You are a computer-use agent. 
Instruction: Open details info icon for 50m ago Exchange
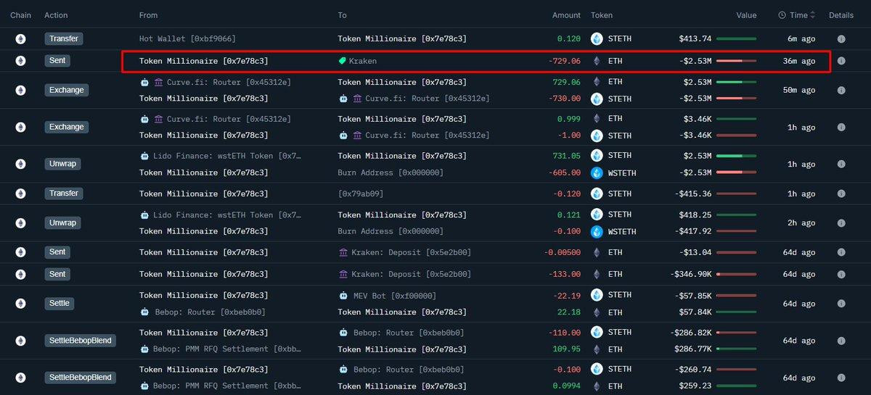(x=841, y=91)
